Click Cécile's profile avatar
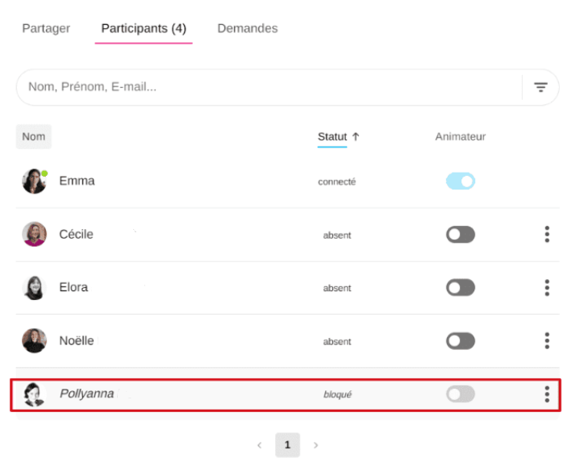 click(x=34, y=235)
